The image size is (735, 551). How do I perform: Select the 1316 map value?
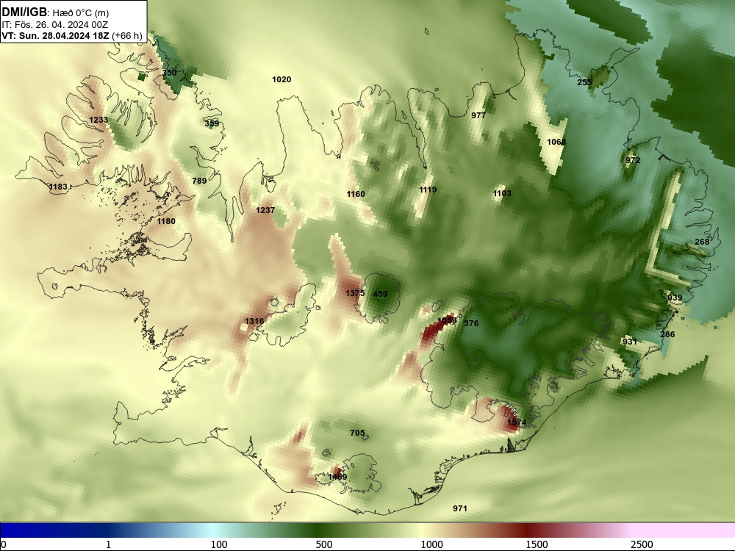(254, 321)
